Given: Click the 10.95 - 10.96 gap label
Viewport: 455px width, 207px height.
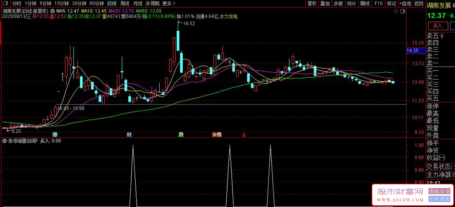Looking at the screenshot, I should click(x=71, y=108).
